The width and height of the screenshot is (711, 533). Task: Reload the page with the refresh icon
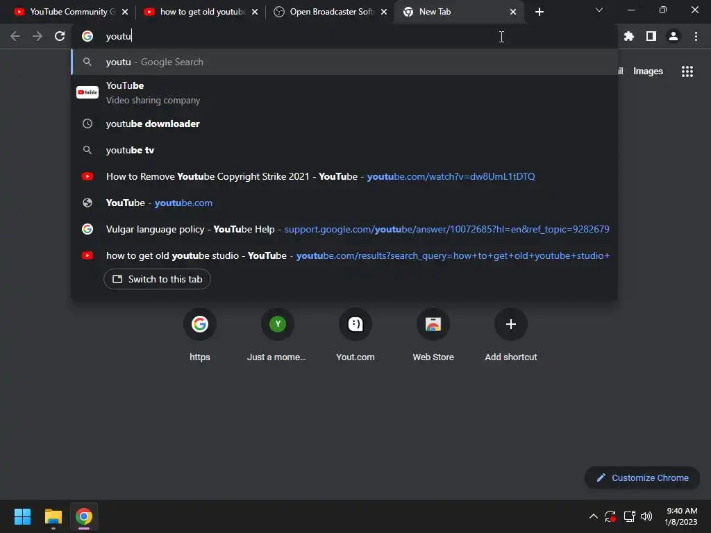click(60, 36)
